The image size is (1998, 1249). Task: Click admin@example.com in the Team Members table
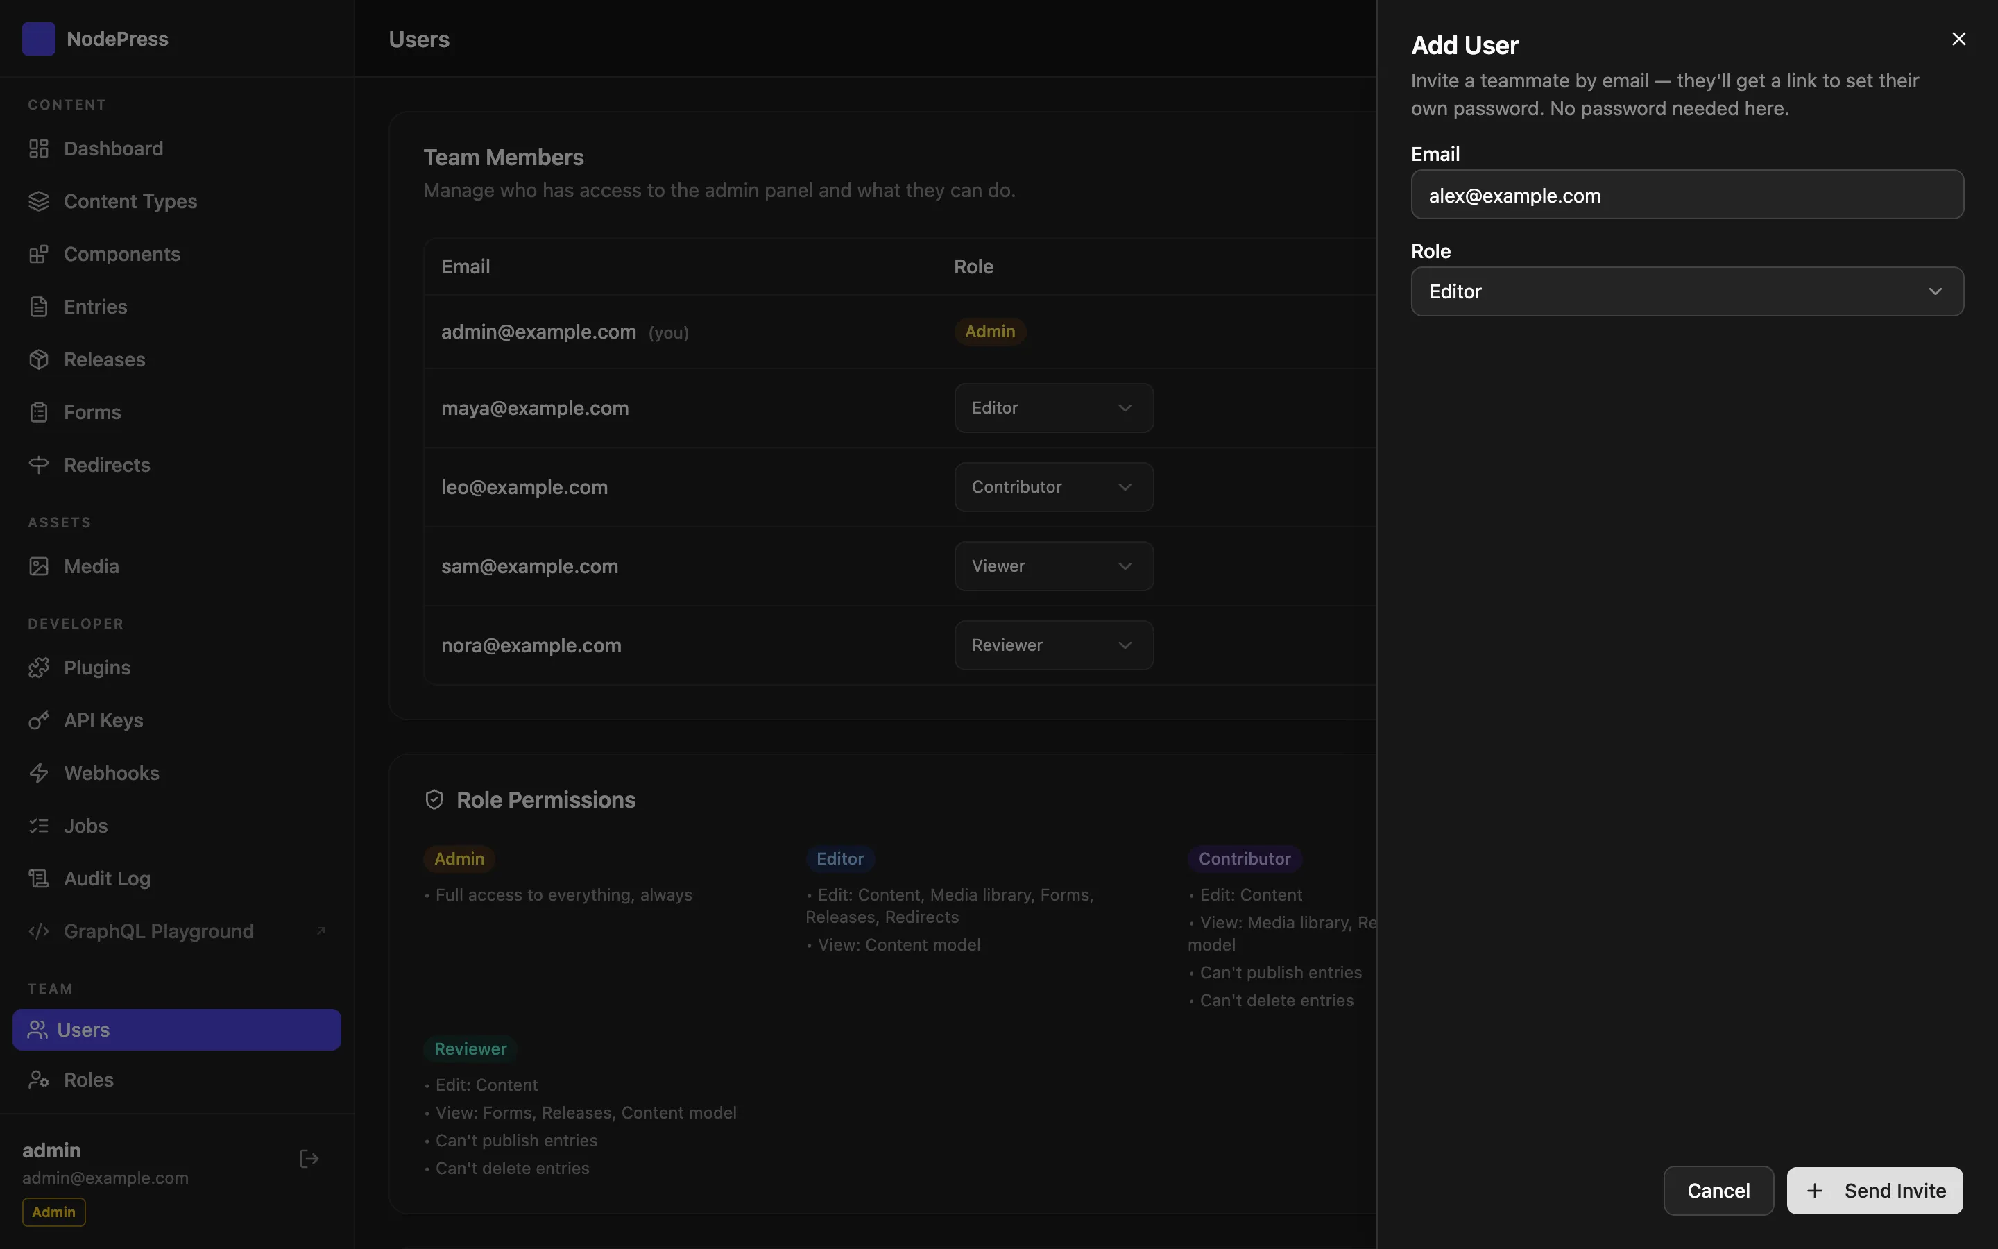[538, 332]
